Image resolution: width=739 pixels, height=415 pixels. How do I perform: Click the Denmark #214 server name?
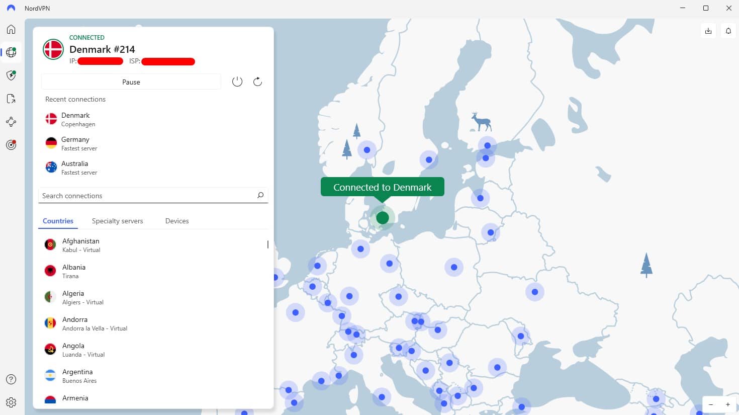click(102, 49)
